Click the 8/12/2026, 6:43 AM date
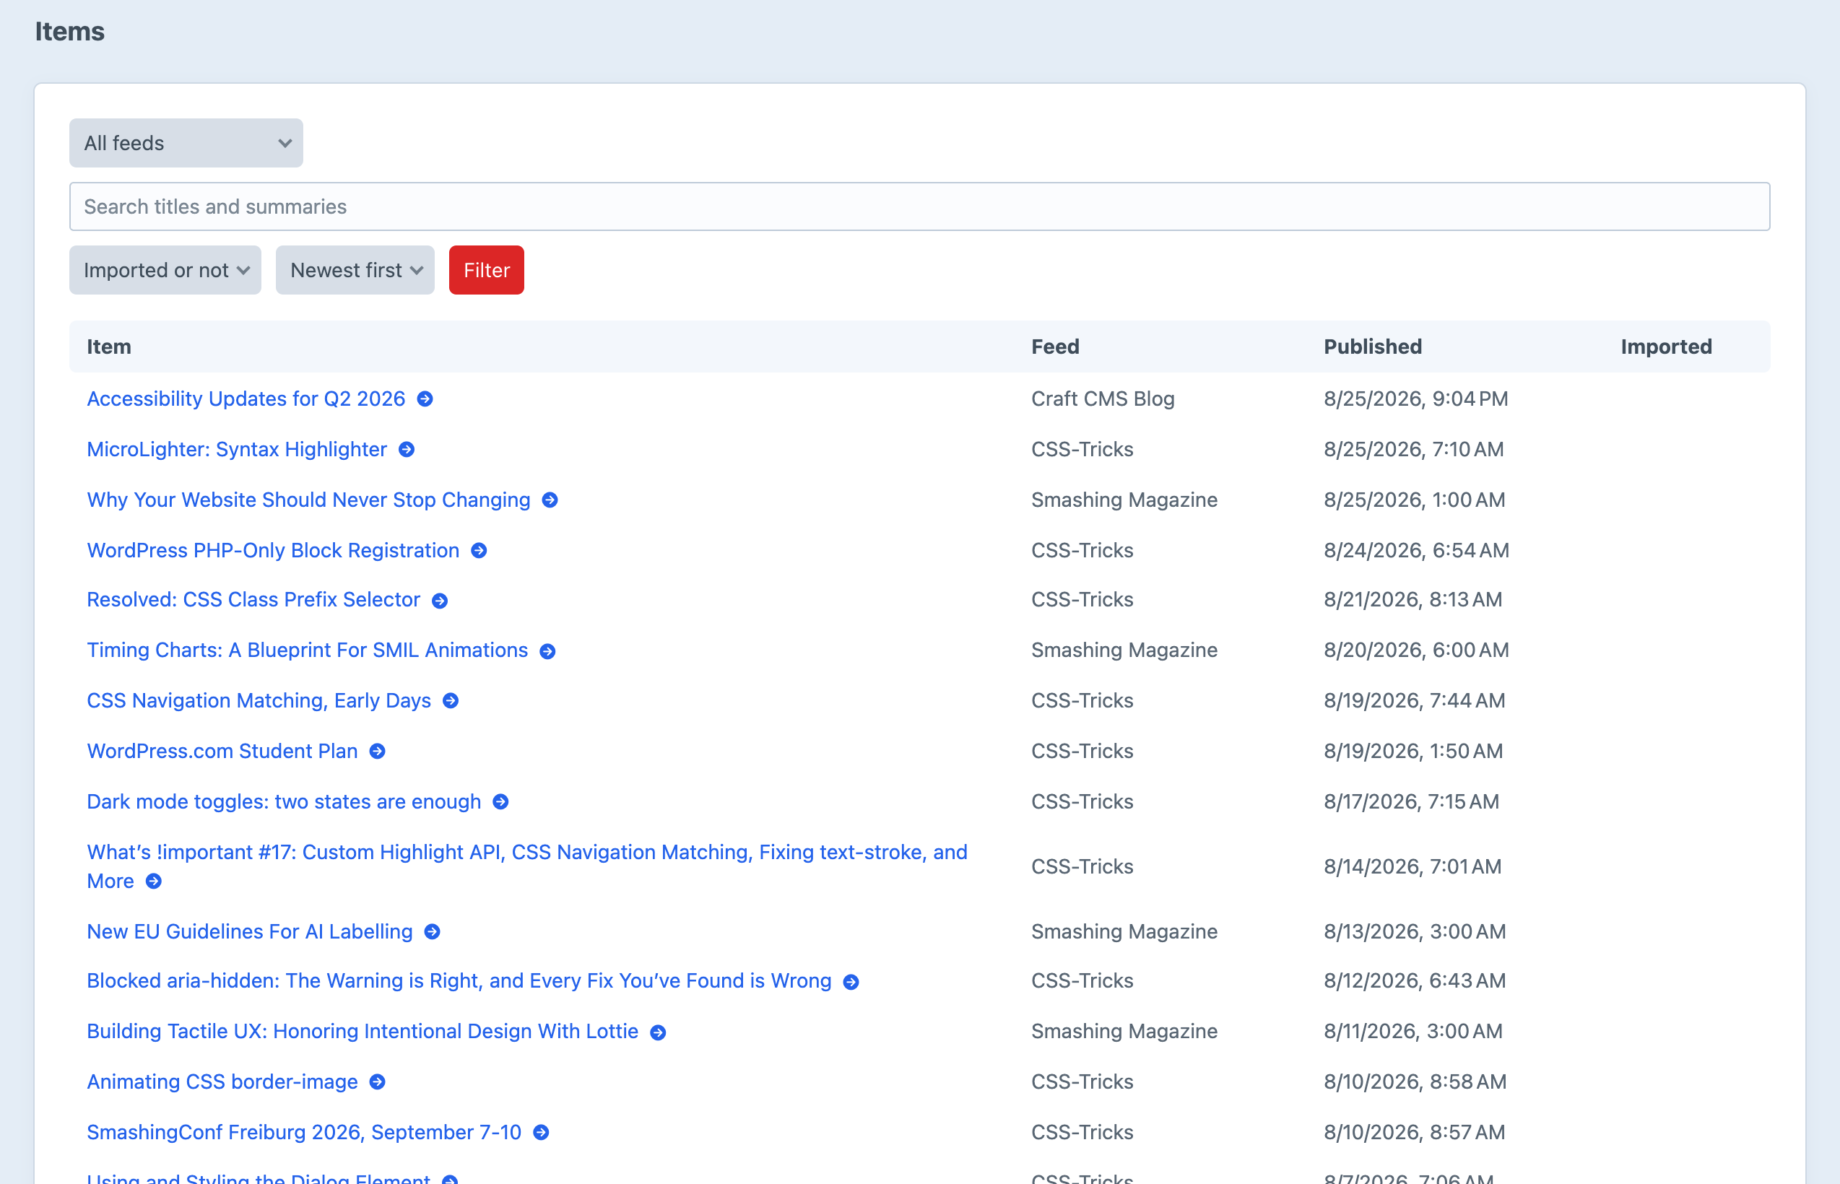 point(1415,981)
